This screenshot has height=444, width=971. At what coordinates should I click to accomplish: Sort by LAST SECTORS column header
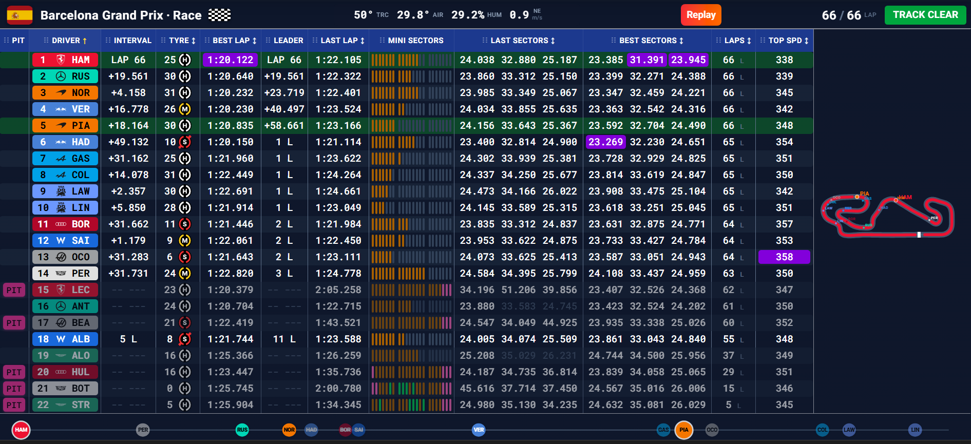tap(519, 41)
